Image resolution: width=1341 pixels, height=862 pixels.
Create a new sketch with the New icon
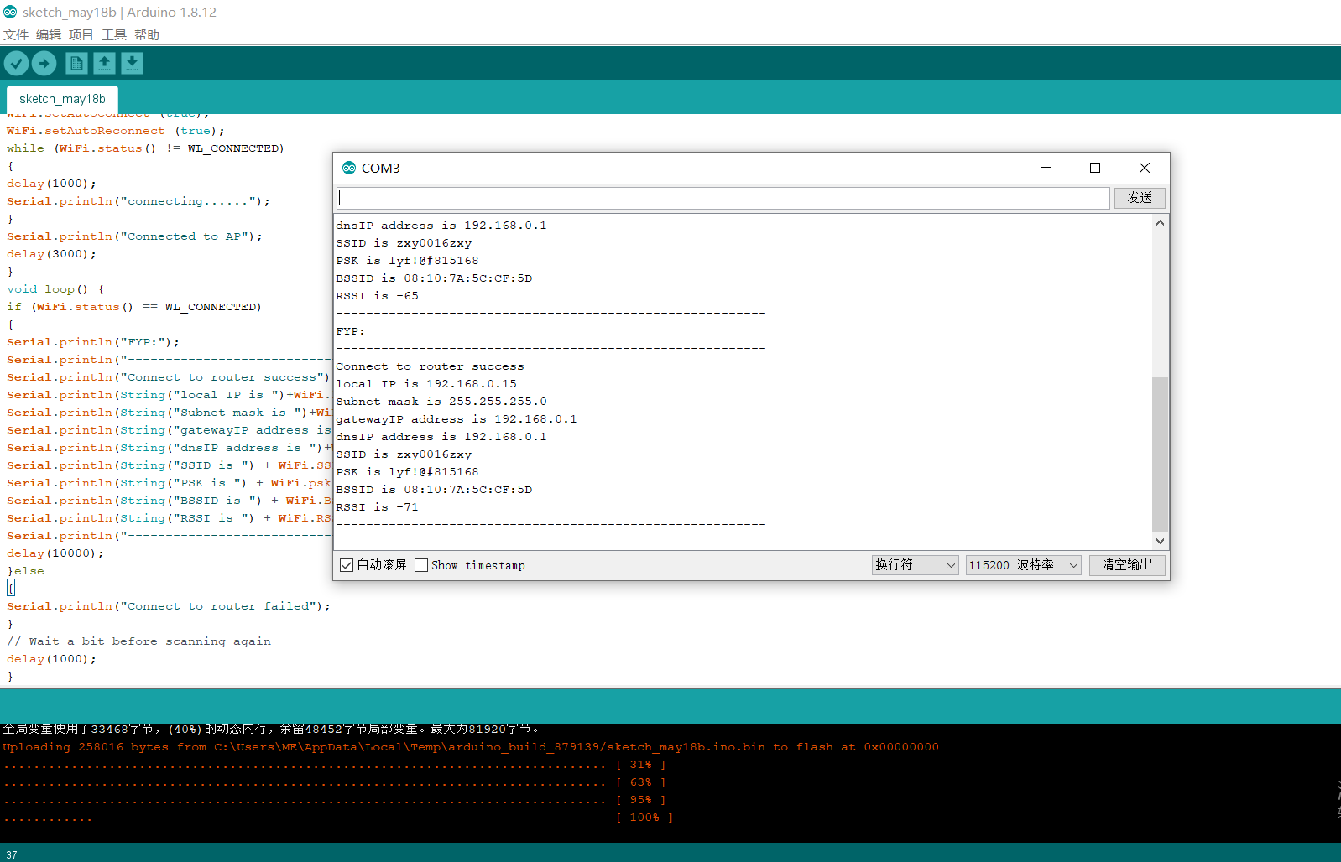tap(76, 63)
